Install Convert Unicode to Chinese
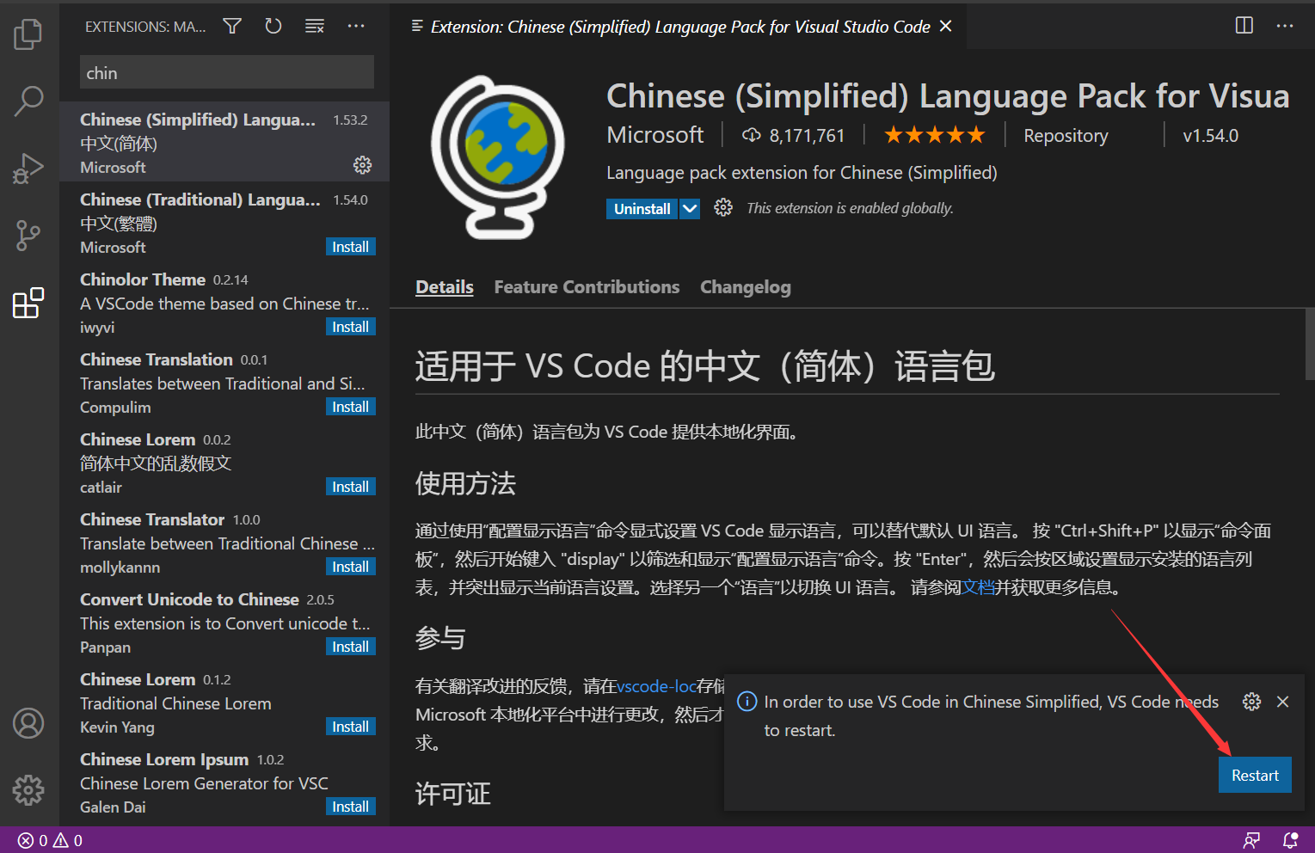 [351, 647]
